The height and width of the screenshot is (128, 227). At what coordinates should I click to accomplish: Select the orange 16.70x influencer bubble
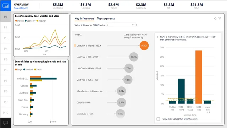click(x=144, y=46)
